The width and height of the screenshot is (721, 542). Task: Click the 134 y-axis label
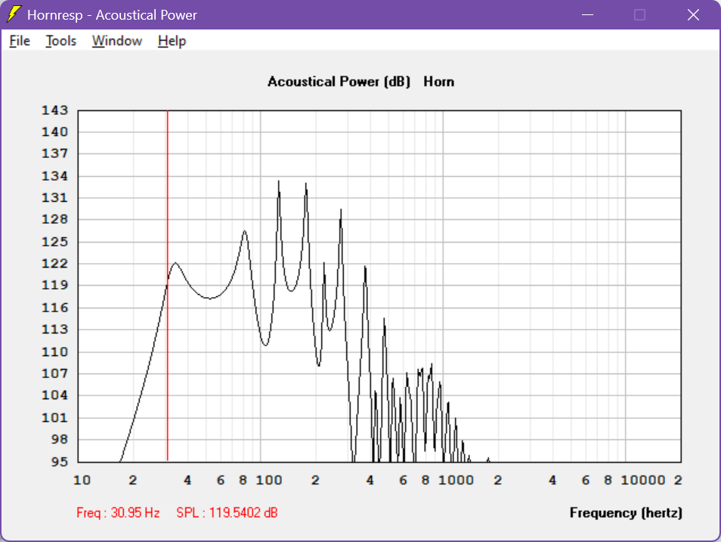point(54,176)
